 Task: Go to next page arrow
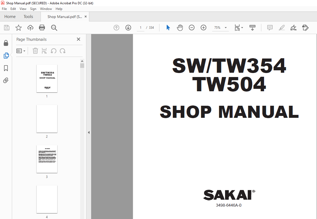[x=128, y=28]
